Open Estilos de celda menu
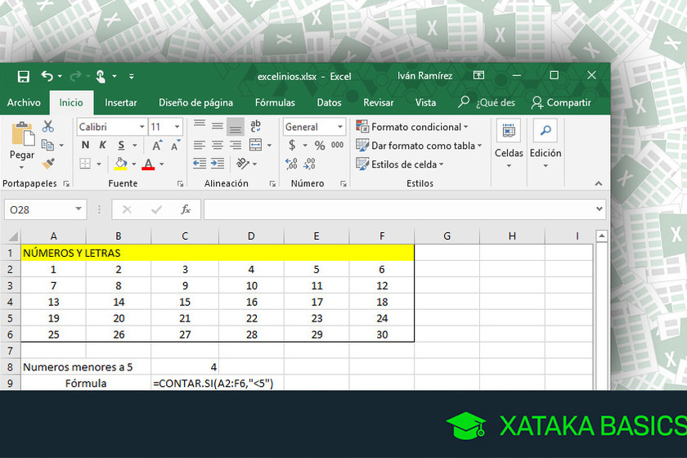Screen dimensions: 687x458 click(400, 164)
